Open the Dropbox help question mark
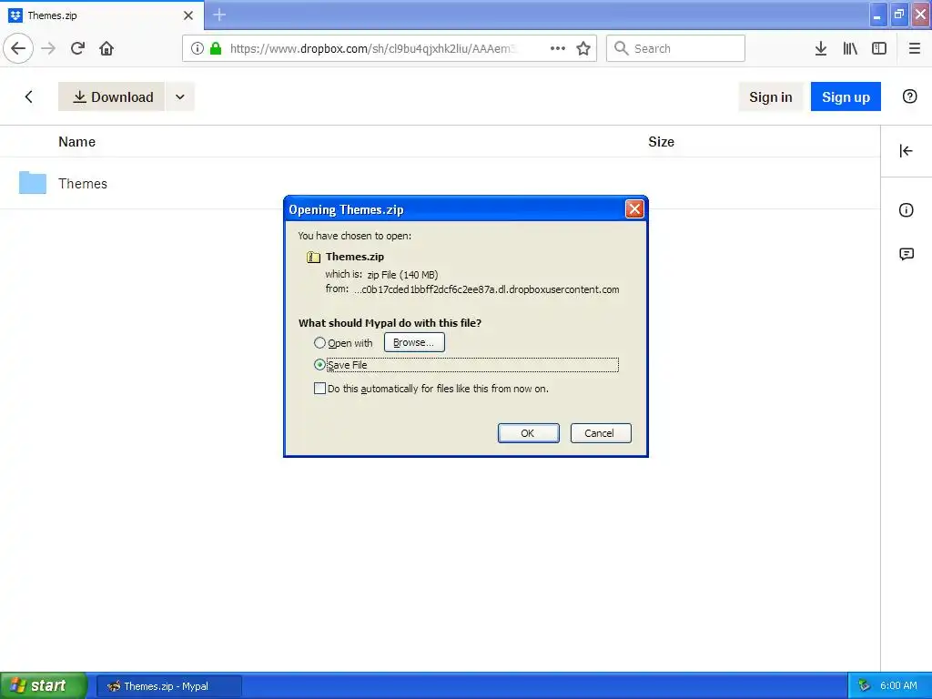Viewport: 932px width, 699px height. pyautogui.click(x=909, y=96)
